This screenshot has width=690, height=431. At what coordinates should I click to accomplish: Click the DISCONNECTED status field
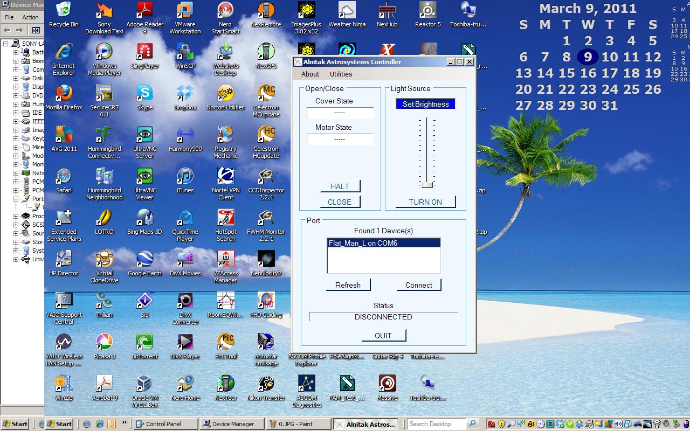click(383, 317)
